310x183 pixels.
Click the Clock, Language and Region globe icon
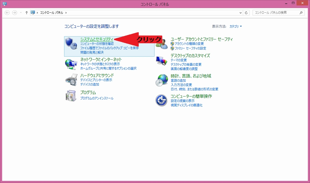click(x=162, y=80)
